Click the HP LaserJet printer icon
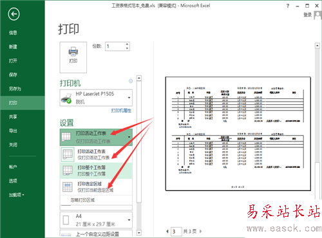Viewport: 322px width, 238px height. coord(66,98)
